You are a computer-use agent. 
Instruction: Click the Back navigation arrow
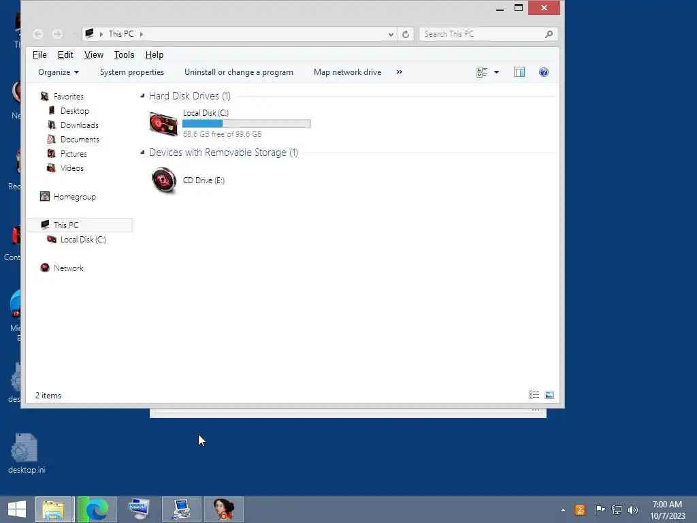click(x=38, y=34)
